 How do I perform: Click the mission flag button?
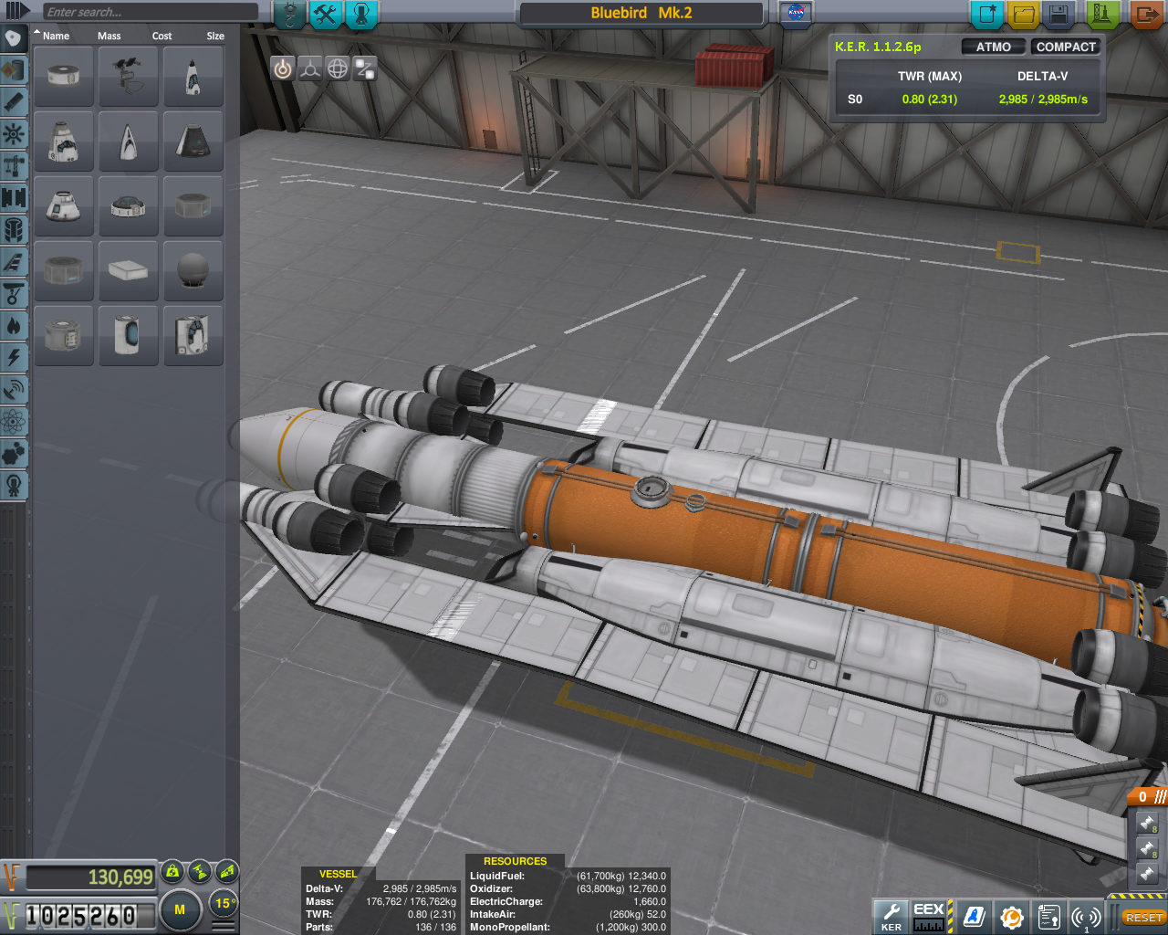796,14
